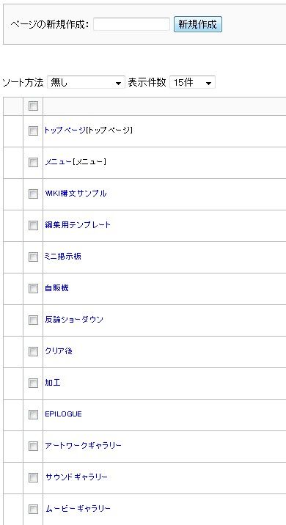This screenshot has width=286, height=525.
Task: Visit the クリア後 page link
Action: click(x=59, y=351)
